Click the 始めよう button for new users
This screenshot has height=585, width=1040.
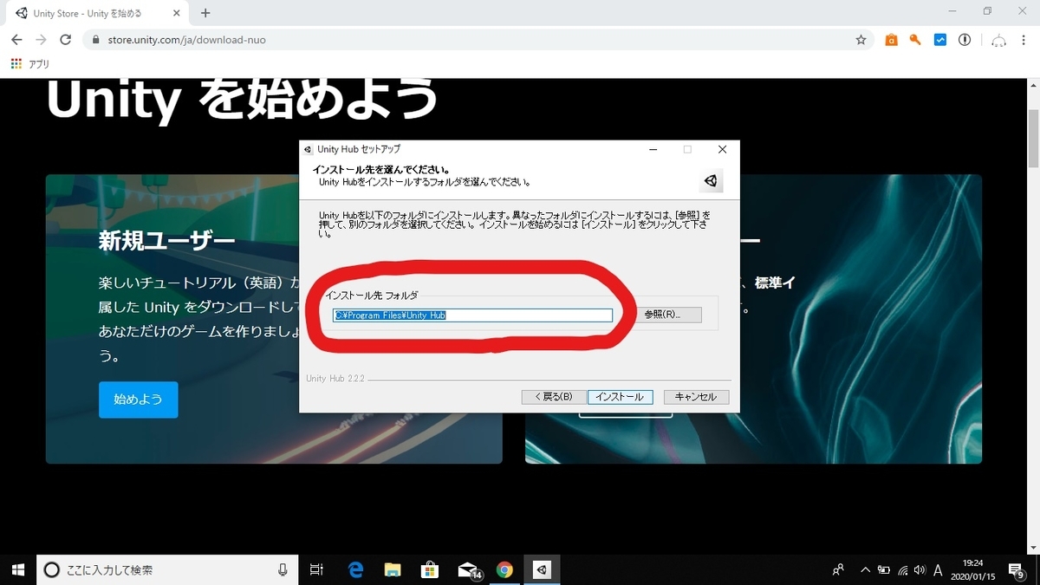(x=138, y=400)
